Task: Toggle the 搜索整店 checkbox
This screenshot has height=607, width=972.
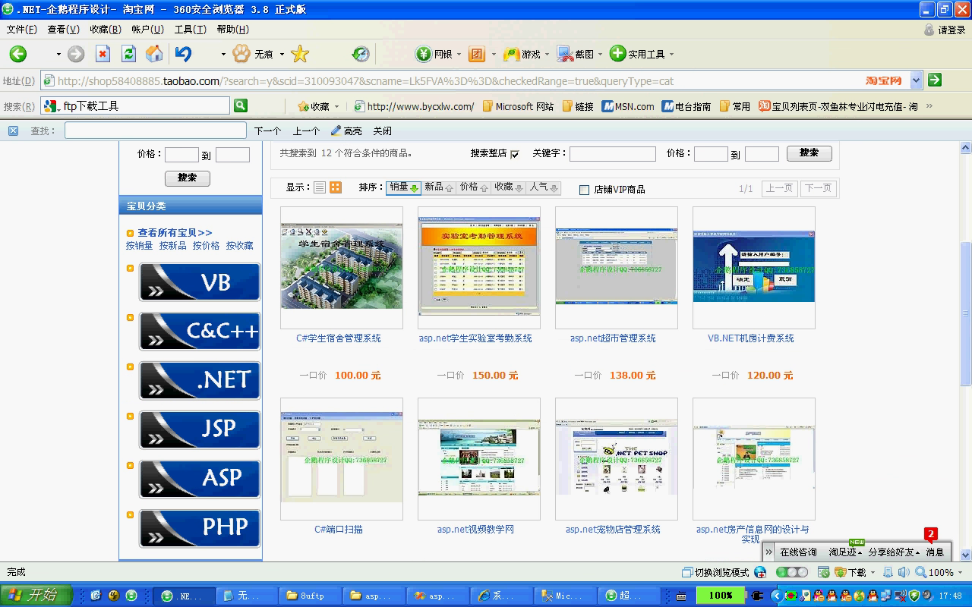Action: coord(515,154)
